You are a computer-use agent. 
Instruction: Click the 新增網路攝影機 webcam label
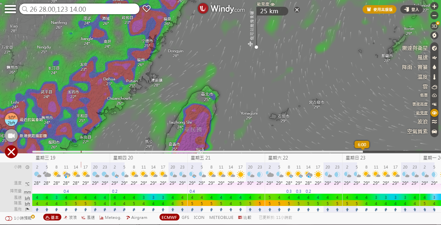[x=33, y=136]
